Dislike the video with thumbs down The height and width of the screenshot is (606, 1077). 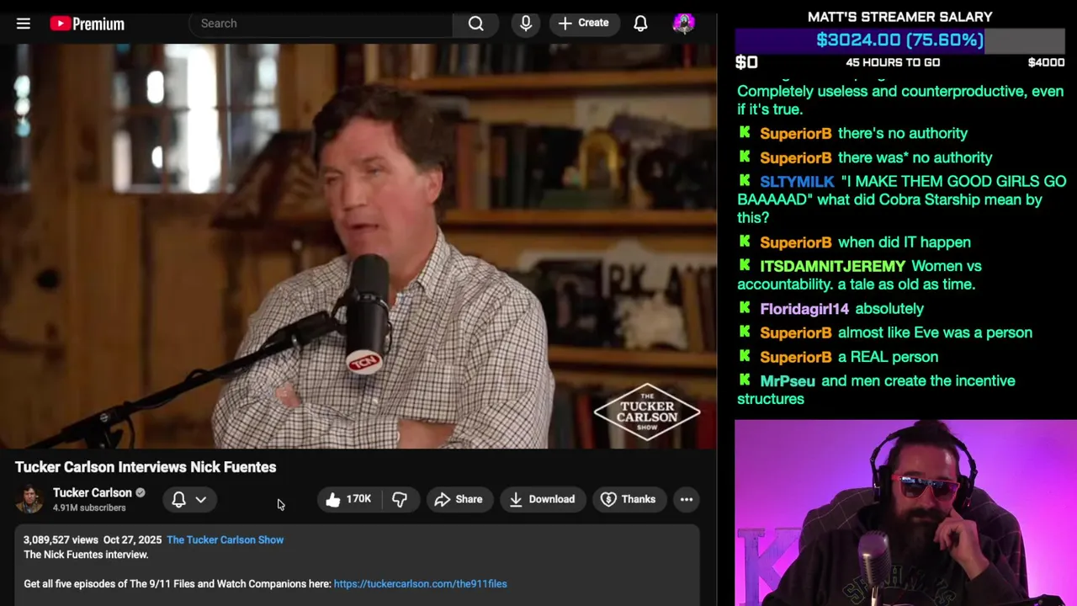[x=400, y=499]
